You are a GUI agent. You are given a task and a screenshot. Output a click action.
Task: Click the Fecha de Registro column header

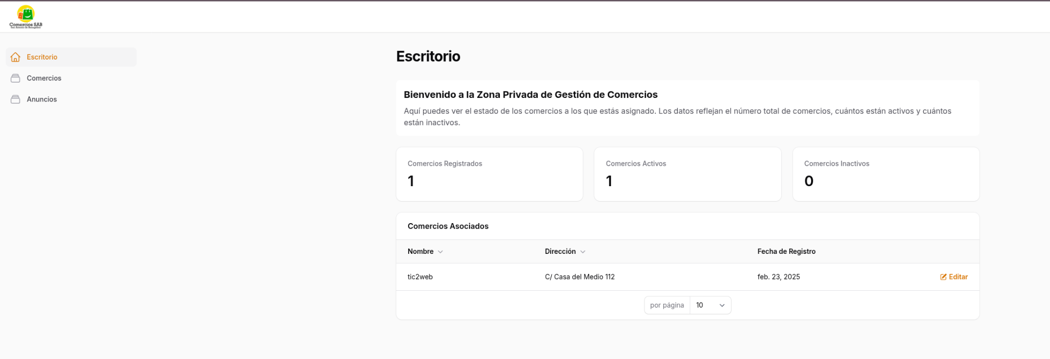786,251
